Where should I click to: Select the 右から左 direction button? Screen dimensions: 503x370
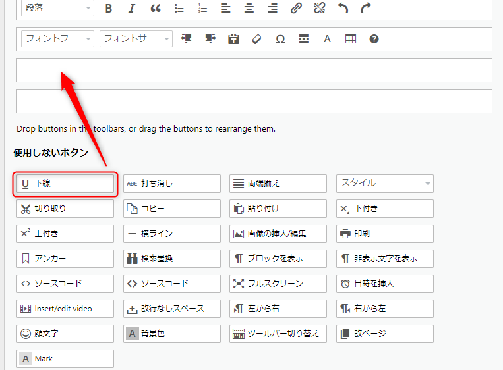tap(384, 309)
